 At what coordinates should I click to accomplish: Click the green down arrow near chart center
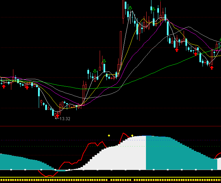pos(104,61)
